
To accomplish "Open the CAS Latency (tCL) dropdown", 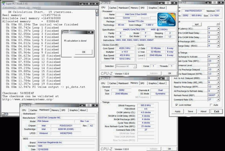I will pos(218,29).
